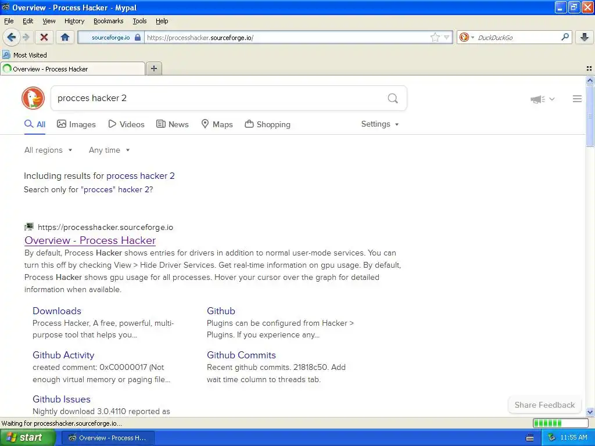Viewport: 595px width, 446px height.
Task: Click the page loading progress bar
Action: pyautogui.click(x=561, y=423)
